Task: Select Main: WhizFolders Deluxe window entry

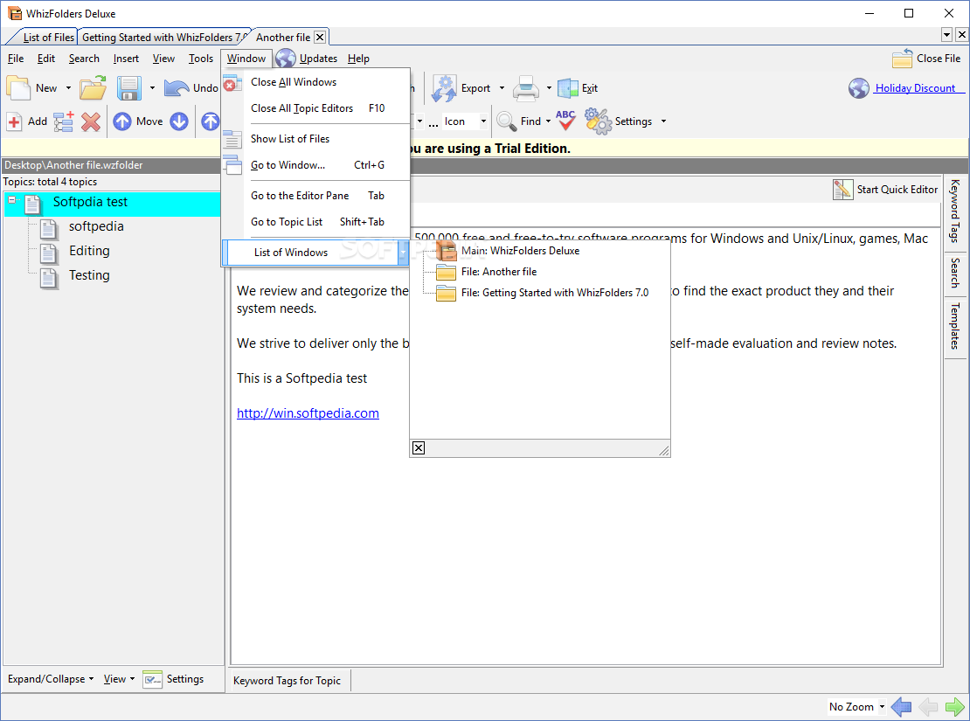Action: click(520, 251)
